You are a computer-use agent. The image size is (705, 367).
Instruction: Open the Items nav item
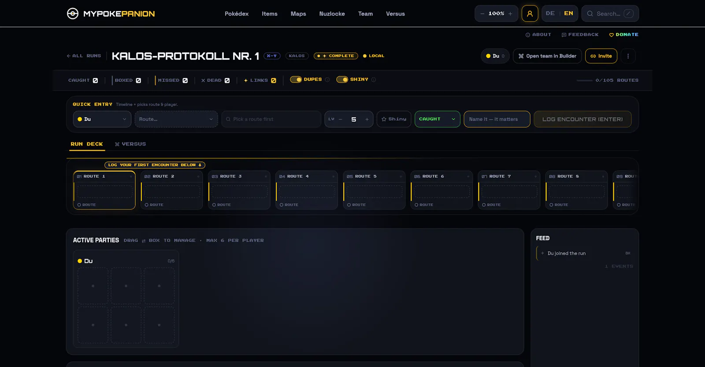[x=270, y=14]
